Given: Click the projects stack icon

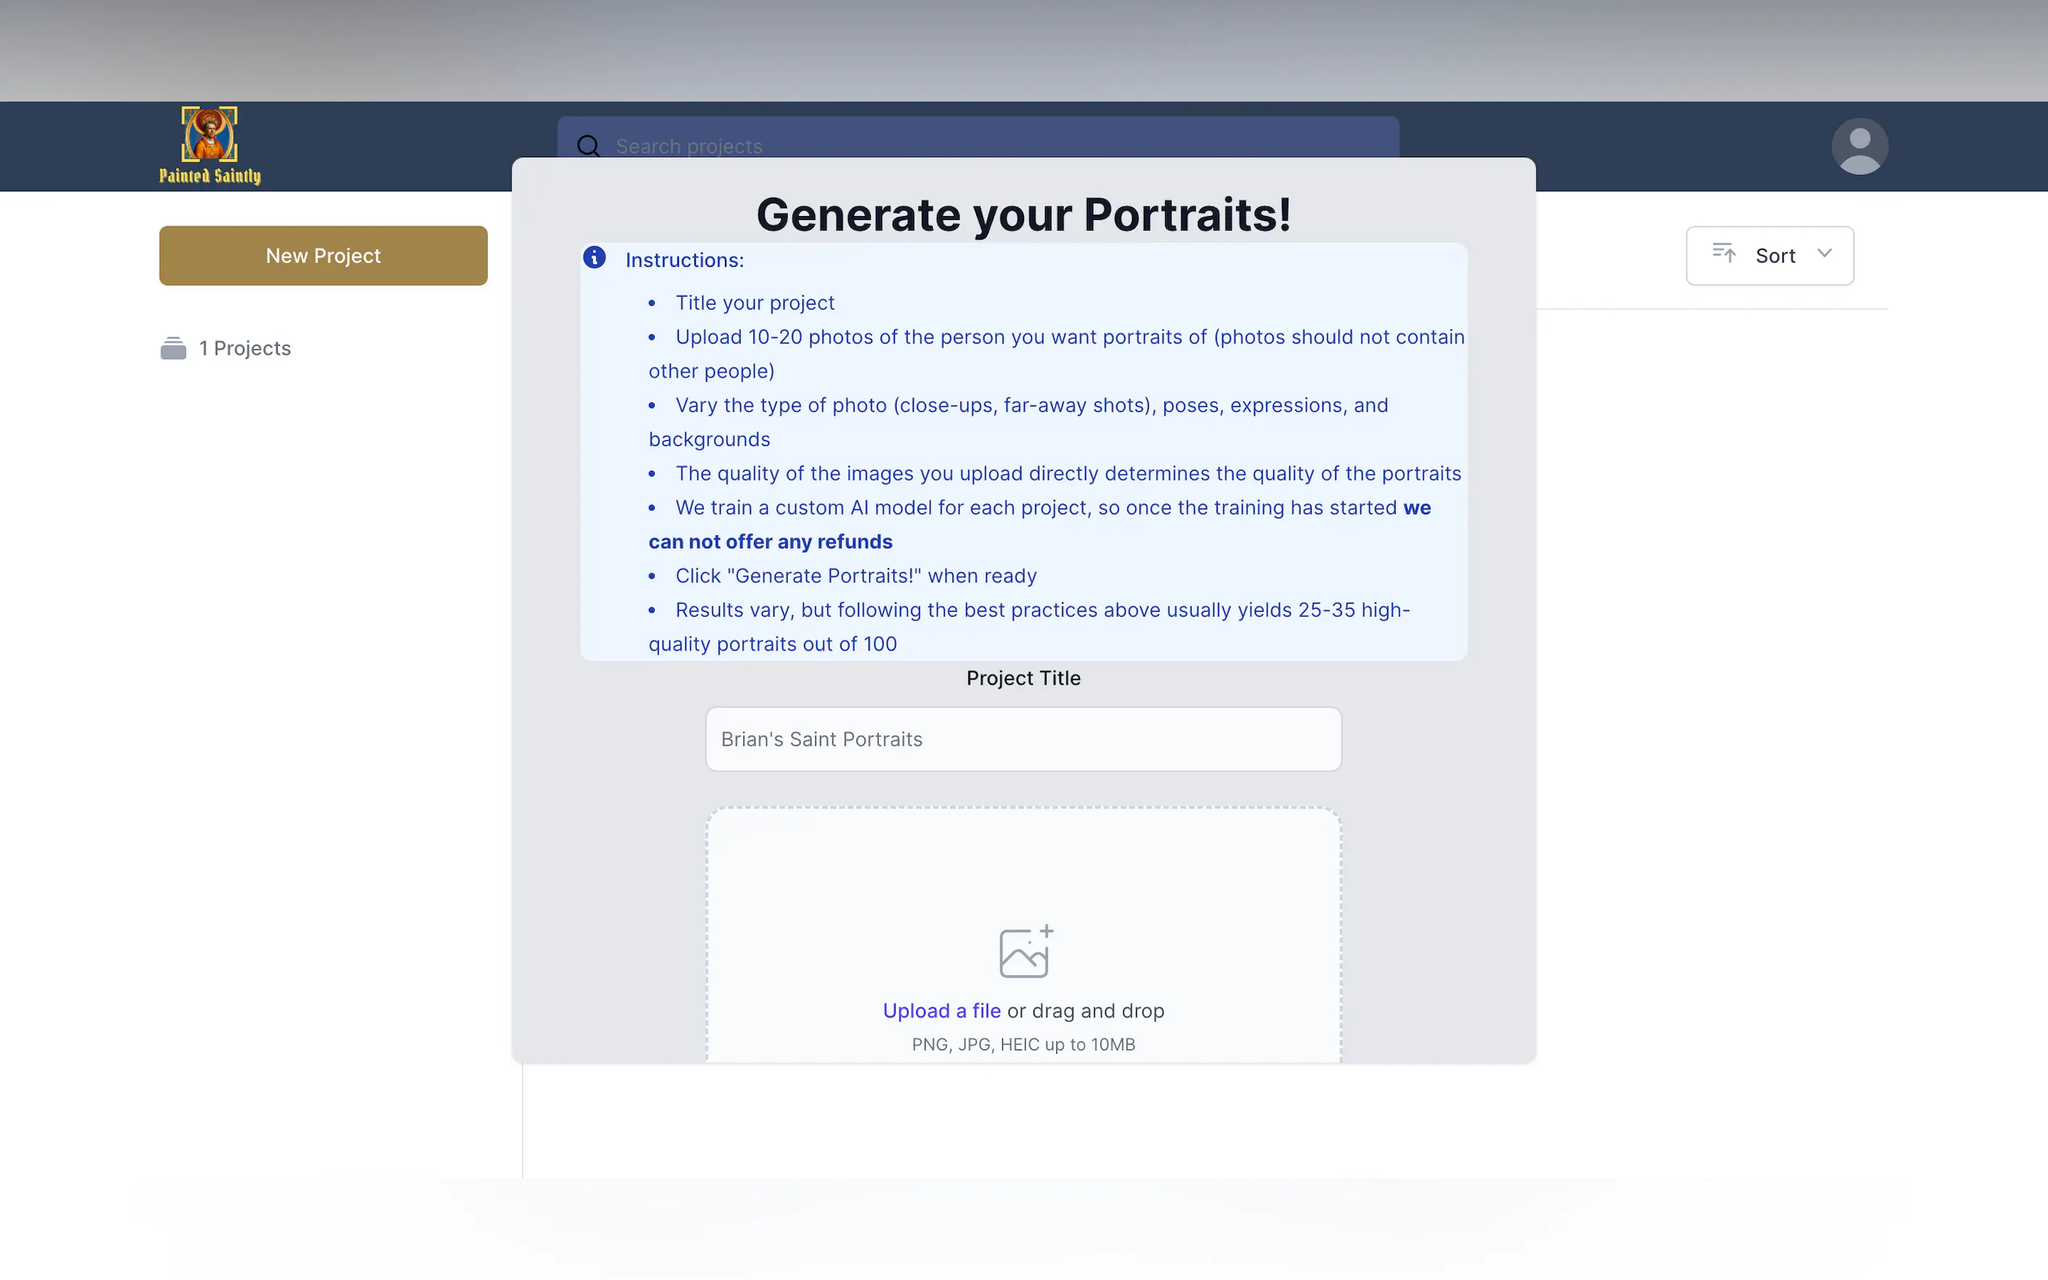Looking at the screenshot, I should click(173, 348).
